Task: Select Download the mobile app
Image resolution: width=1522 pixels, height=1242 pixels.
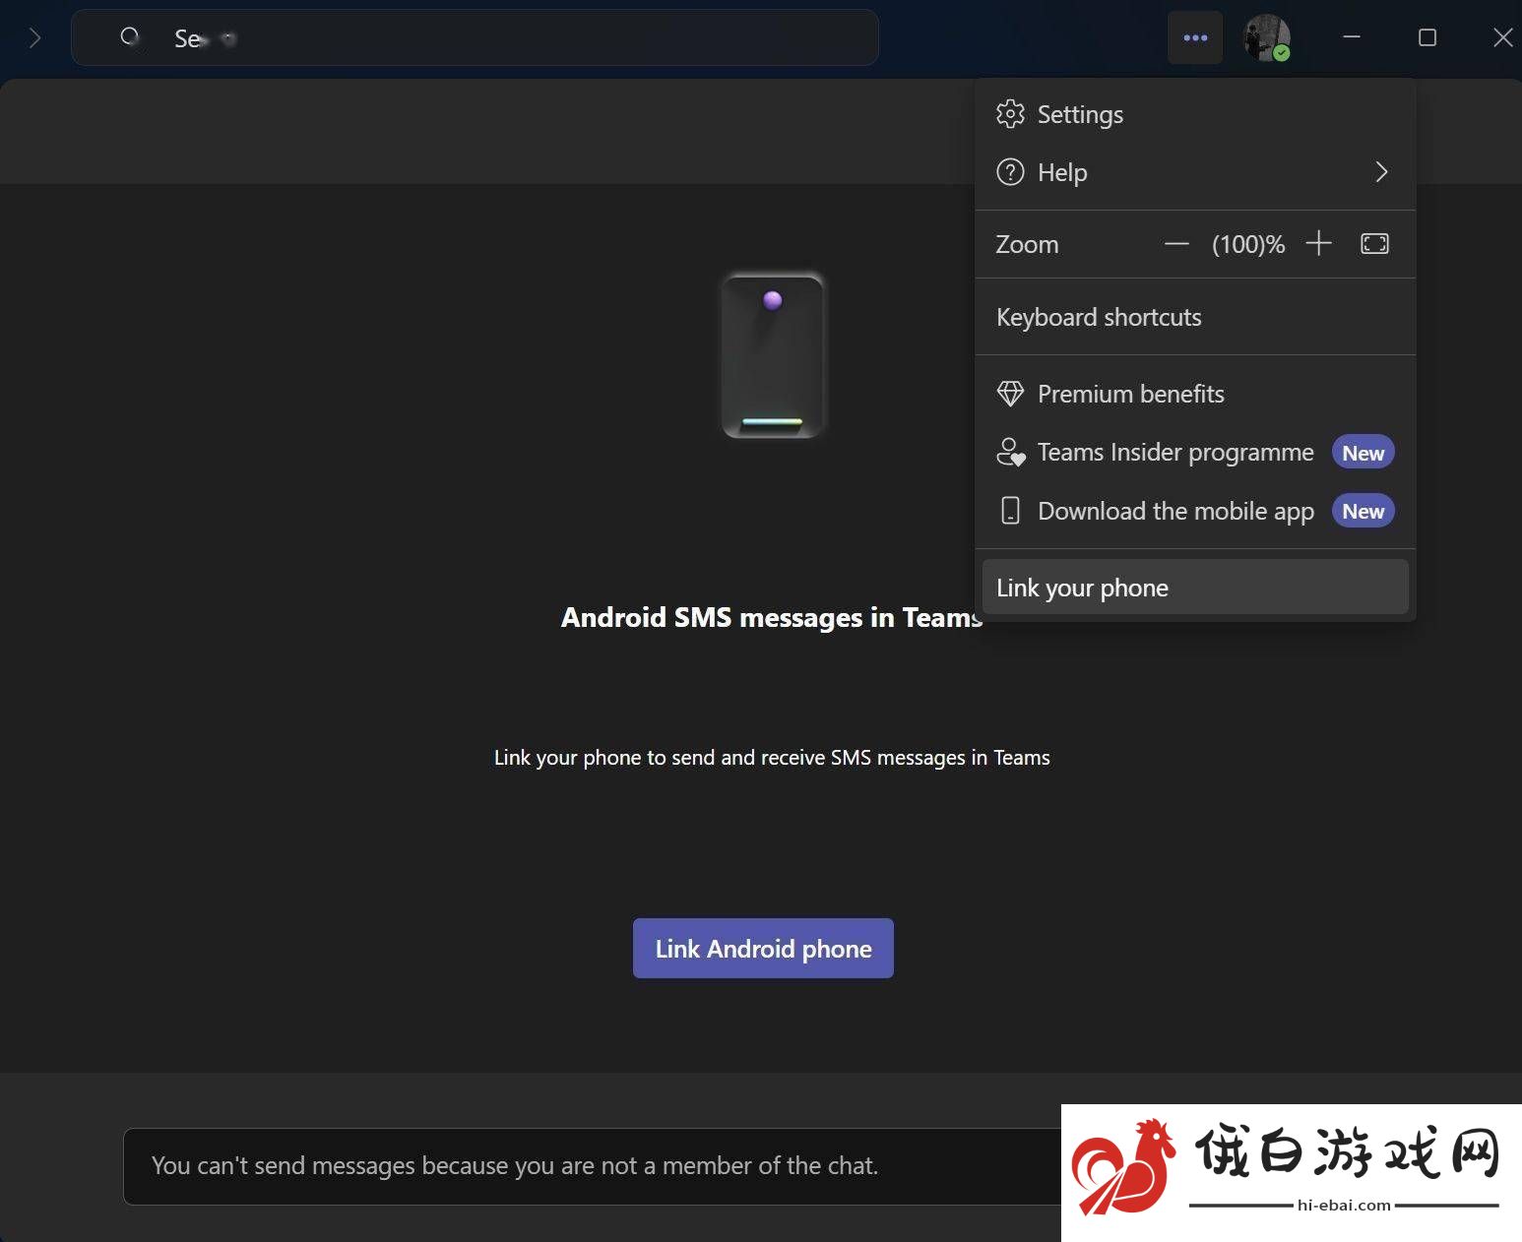Action: click(1195, 511)
